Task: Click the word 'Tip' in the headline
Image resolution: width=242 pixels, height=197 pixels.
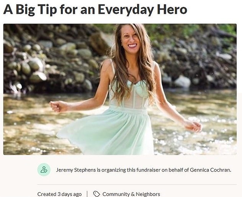Action: click(47, 10)
